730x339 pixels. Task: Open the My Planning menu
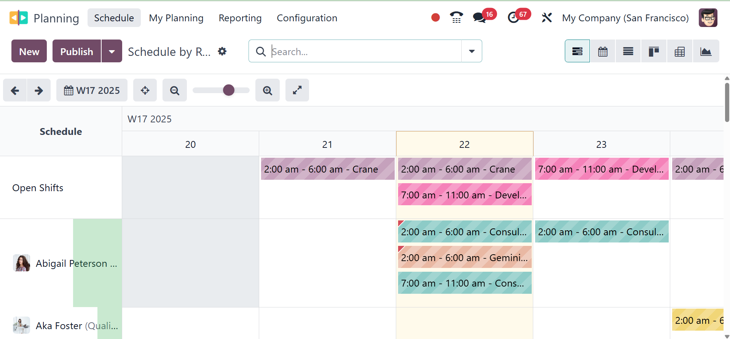pyautogui.click(x=176, y=18)
